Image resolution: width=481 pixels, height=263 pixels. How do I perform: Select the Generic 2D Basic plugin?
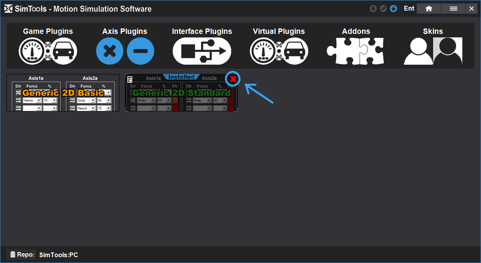tap(63, 93)
